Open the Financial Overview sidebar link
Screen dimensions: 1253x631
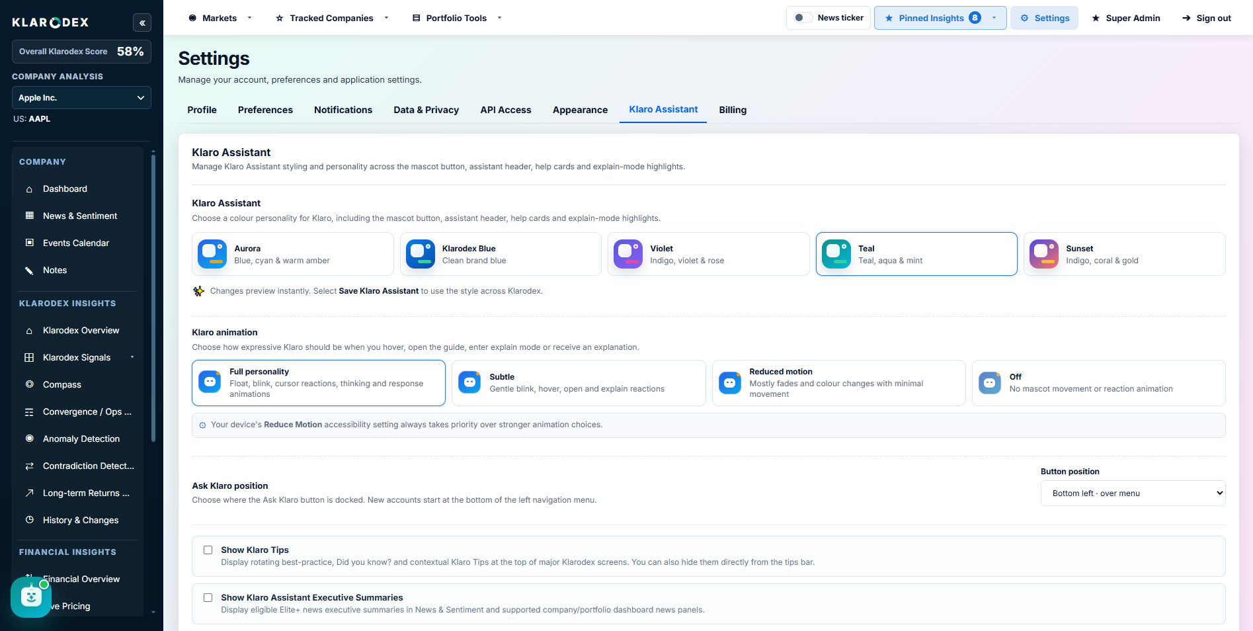click(81, 579)
